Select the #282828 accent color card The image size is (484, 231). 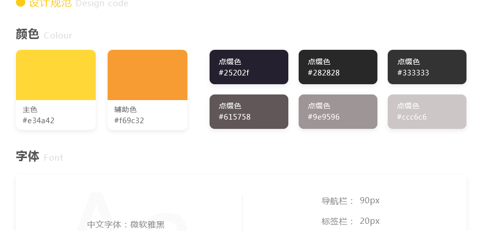338,67
